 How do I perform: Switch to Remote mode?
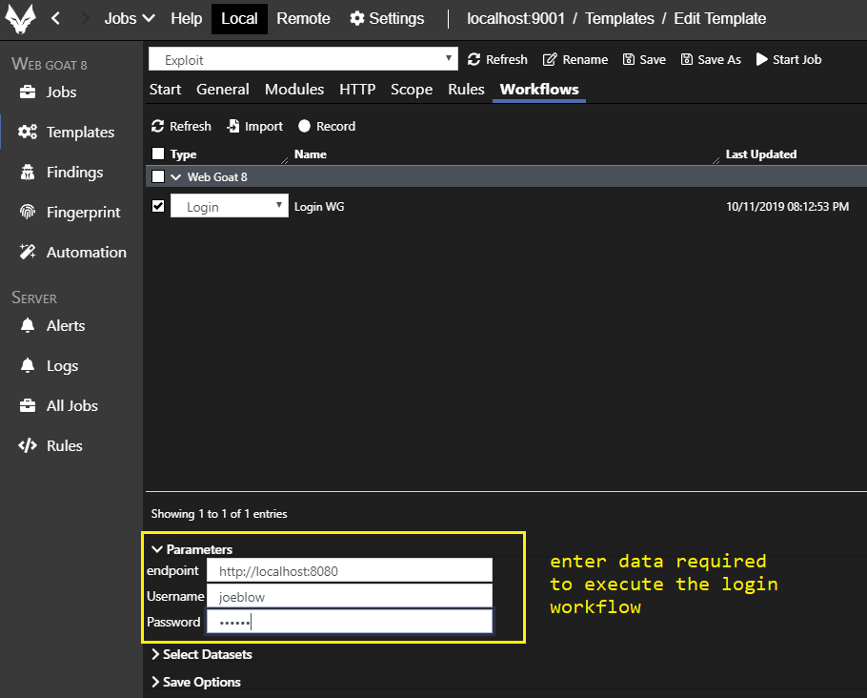click(x=304, y=18)
